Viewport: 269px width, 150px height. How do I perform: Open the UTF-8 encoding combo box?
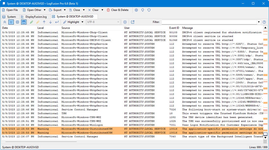coord(103,22)
